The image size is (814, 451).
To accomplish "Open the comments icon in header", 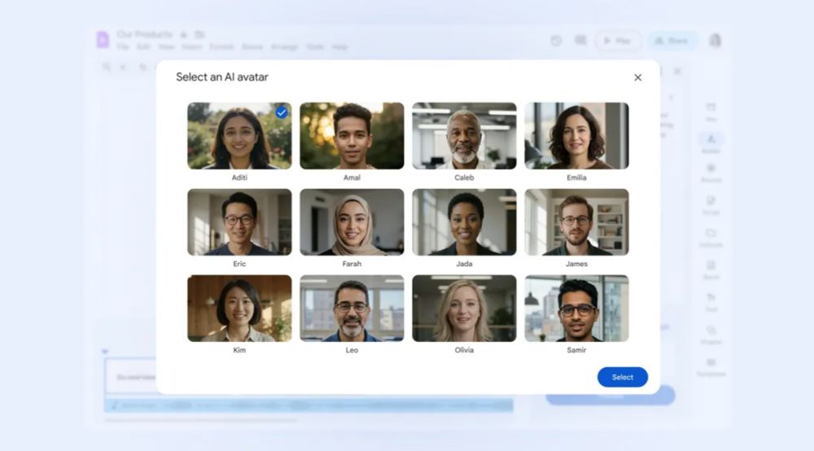I will [580, 41].
